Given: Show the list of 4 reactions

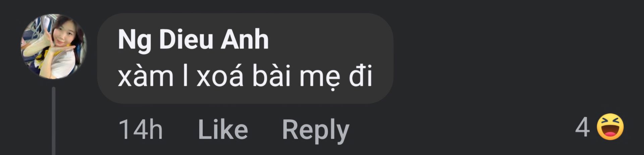Looking at the screenshot, I should [600, 127].
